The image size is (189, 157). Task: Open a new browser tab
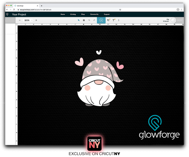[42, 6]
